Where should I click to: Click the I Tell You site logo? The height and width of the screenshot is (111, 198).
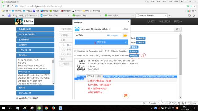pos(24,21)
